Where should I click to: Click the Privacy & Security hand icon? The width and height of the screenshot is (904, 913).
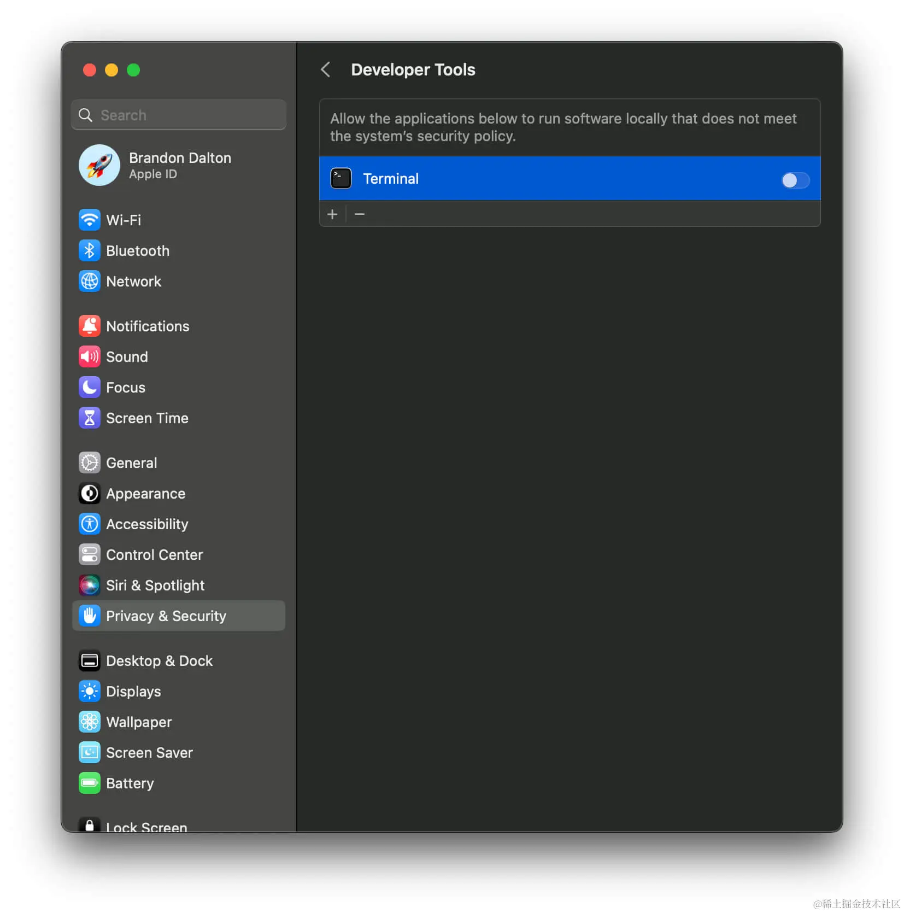tap(89, 616)
